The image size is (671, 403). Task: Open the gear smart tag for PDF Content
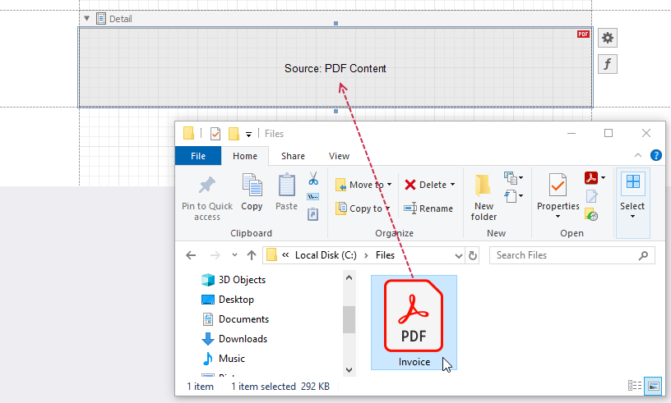pyautogui.click(x=607, y=38)
